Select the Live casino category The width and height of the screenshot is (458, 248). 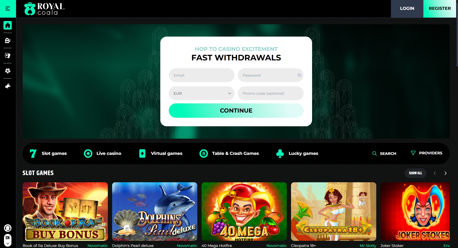[x=103, y=154]
